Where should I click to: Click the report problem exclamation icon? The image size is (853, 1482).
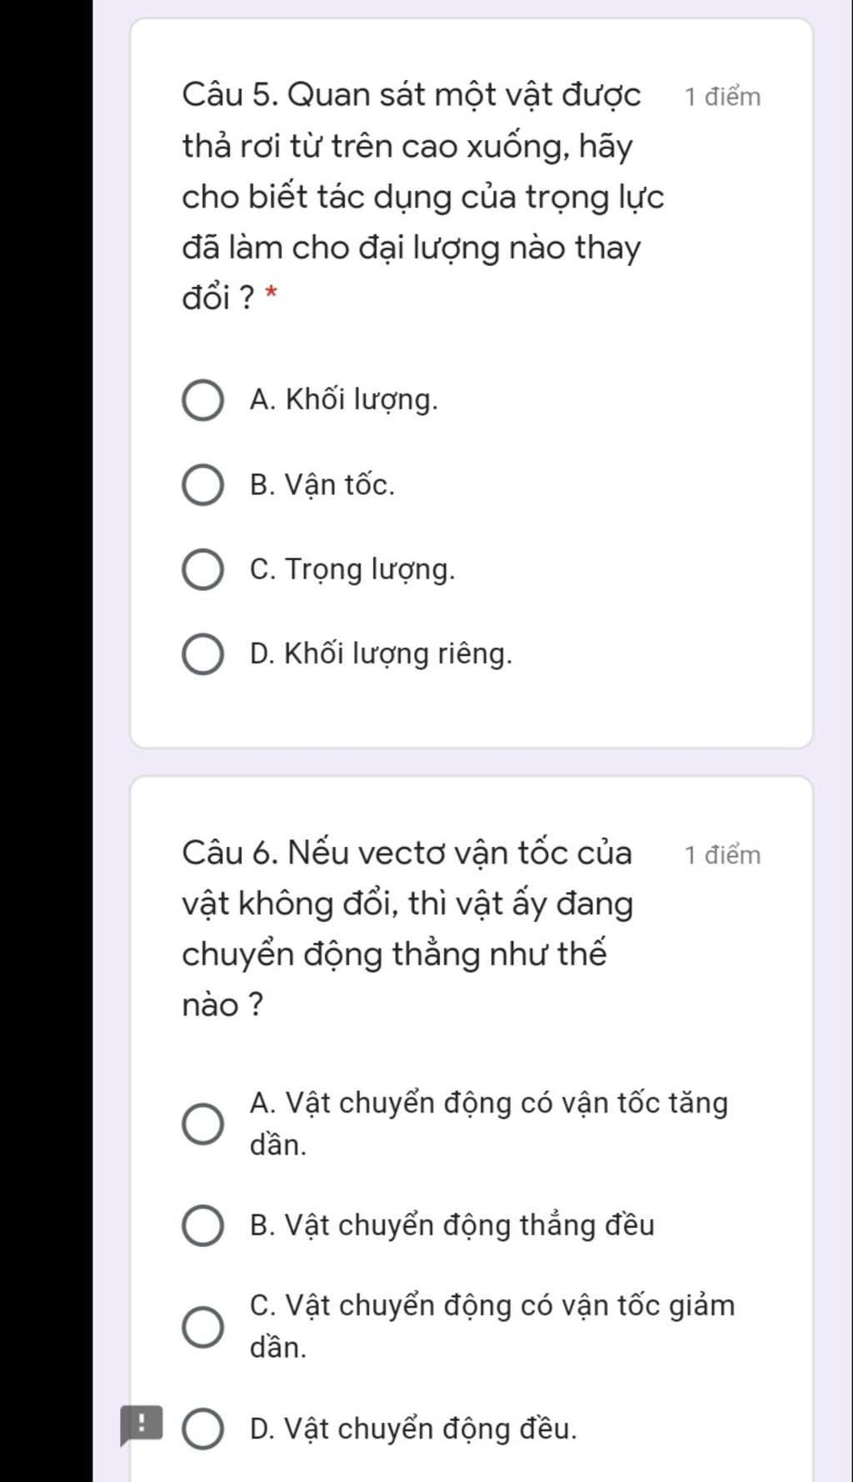tap(141, 1425)
